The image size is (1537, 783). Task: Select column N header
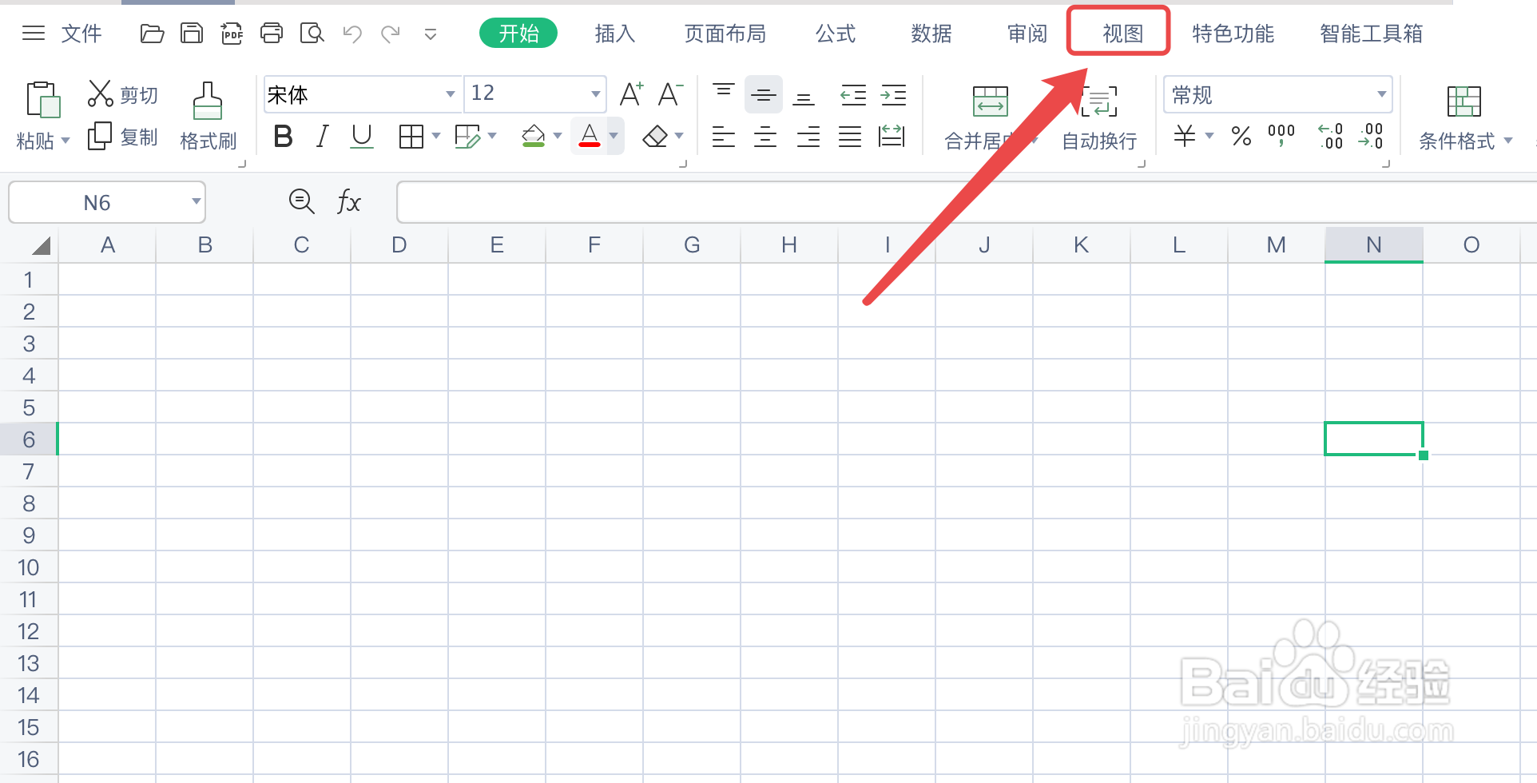click(x=1374, y=244)
